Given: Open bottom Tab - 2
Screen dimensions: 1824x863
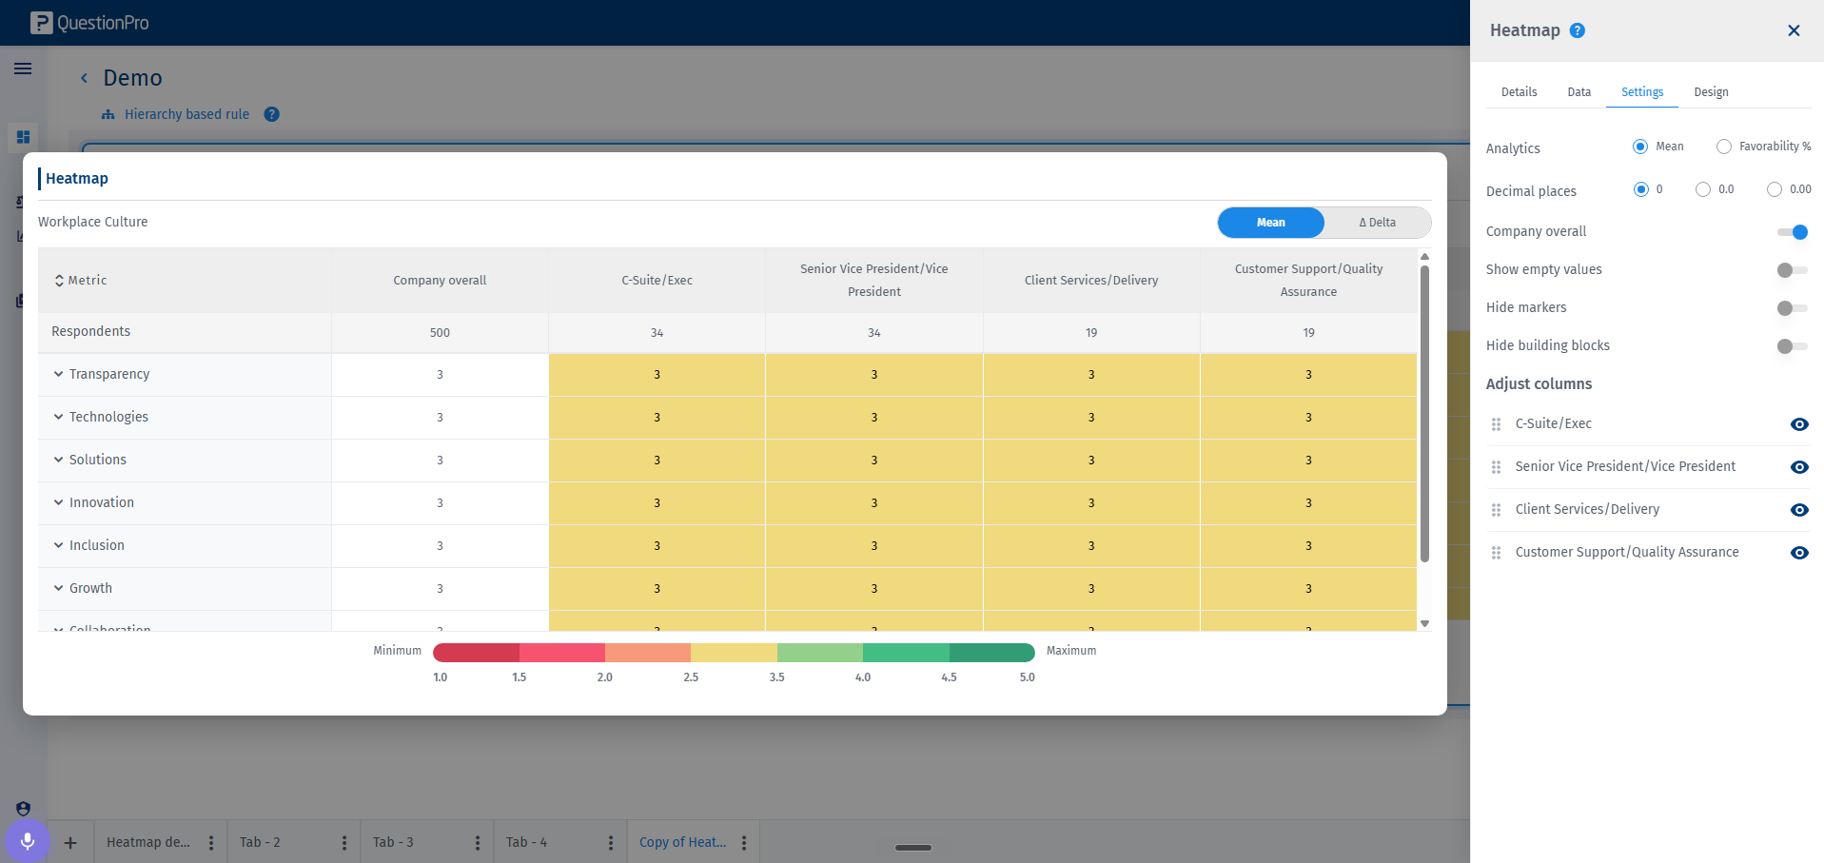Looking at the screenshot, I should pos(260,842).
